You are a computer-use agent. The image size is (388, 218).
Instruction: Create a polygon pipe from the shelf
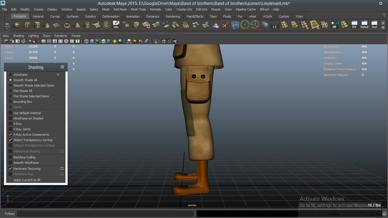[x=87, y=25]
